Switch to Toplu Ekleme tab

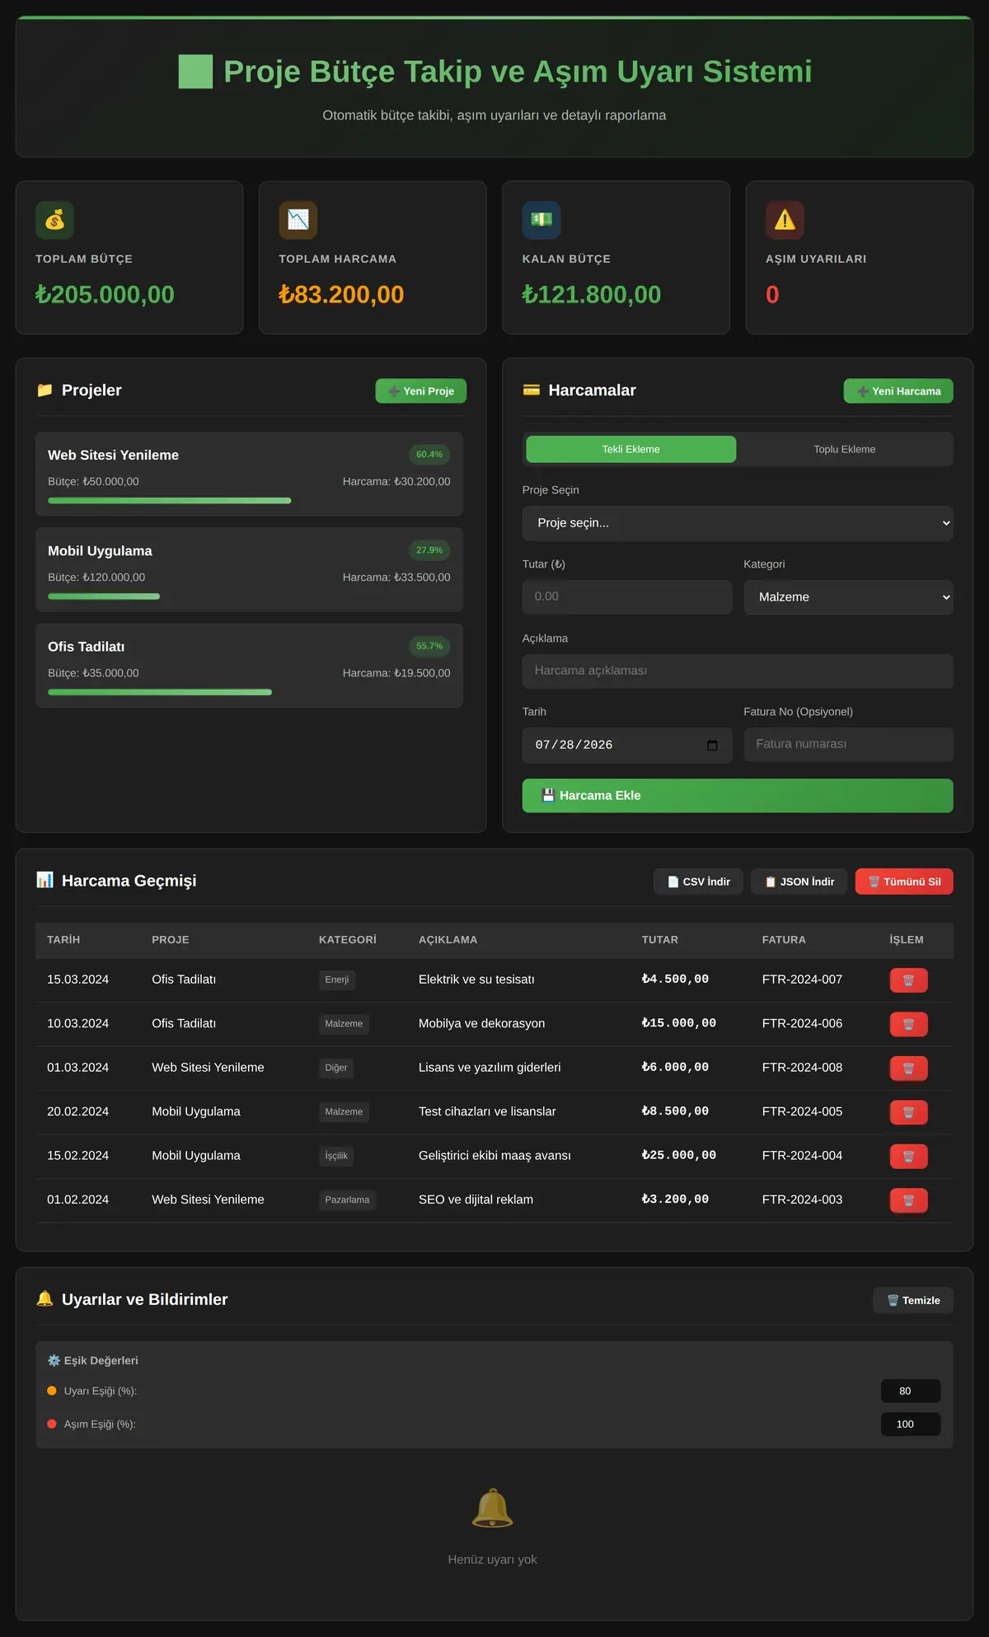point(844,449)
